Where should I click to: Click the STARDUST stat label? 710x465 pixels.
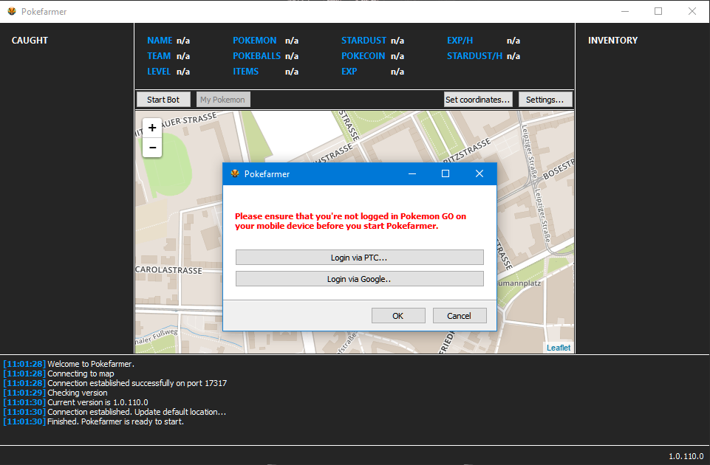[363, 41]
